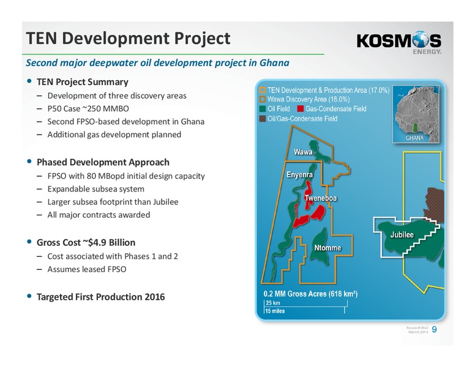Click the 'Ntomme' map label
Viewport: 475px width, 367px height.
click(327, 248)
